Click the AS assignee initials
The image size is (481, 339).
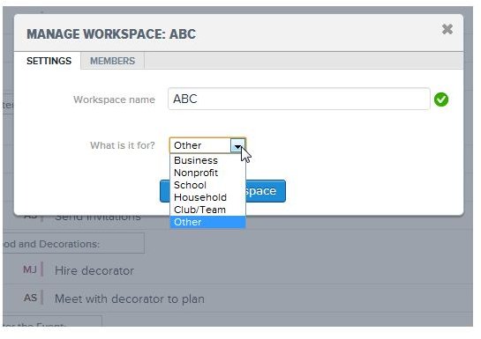coord(30,298)
